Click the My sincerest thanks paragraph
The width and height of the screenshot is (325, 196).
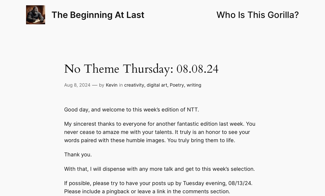click(x=160, y=132)
